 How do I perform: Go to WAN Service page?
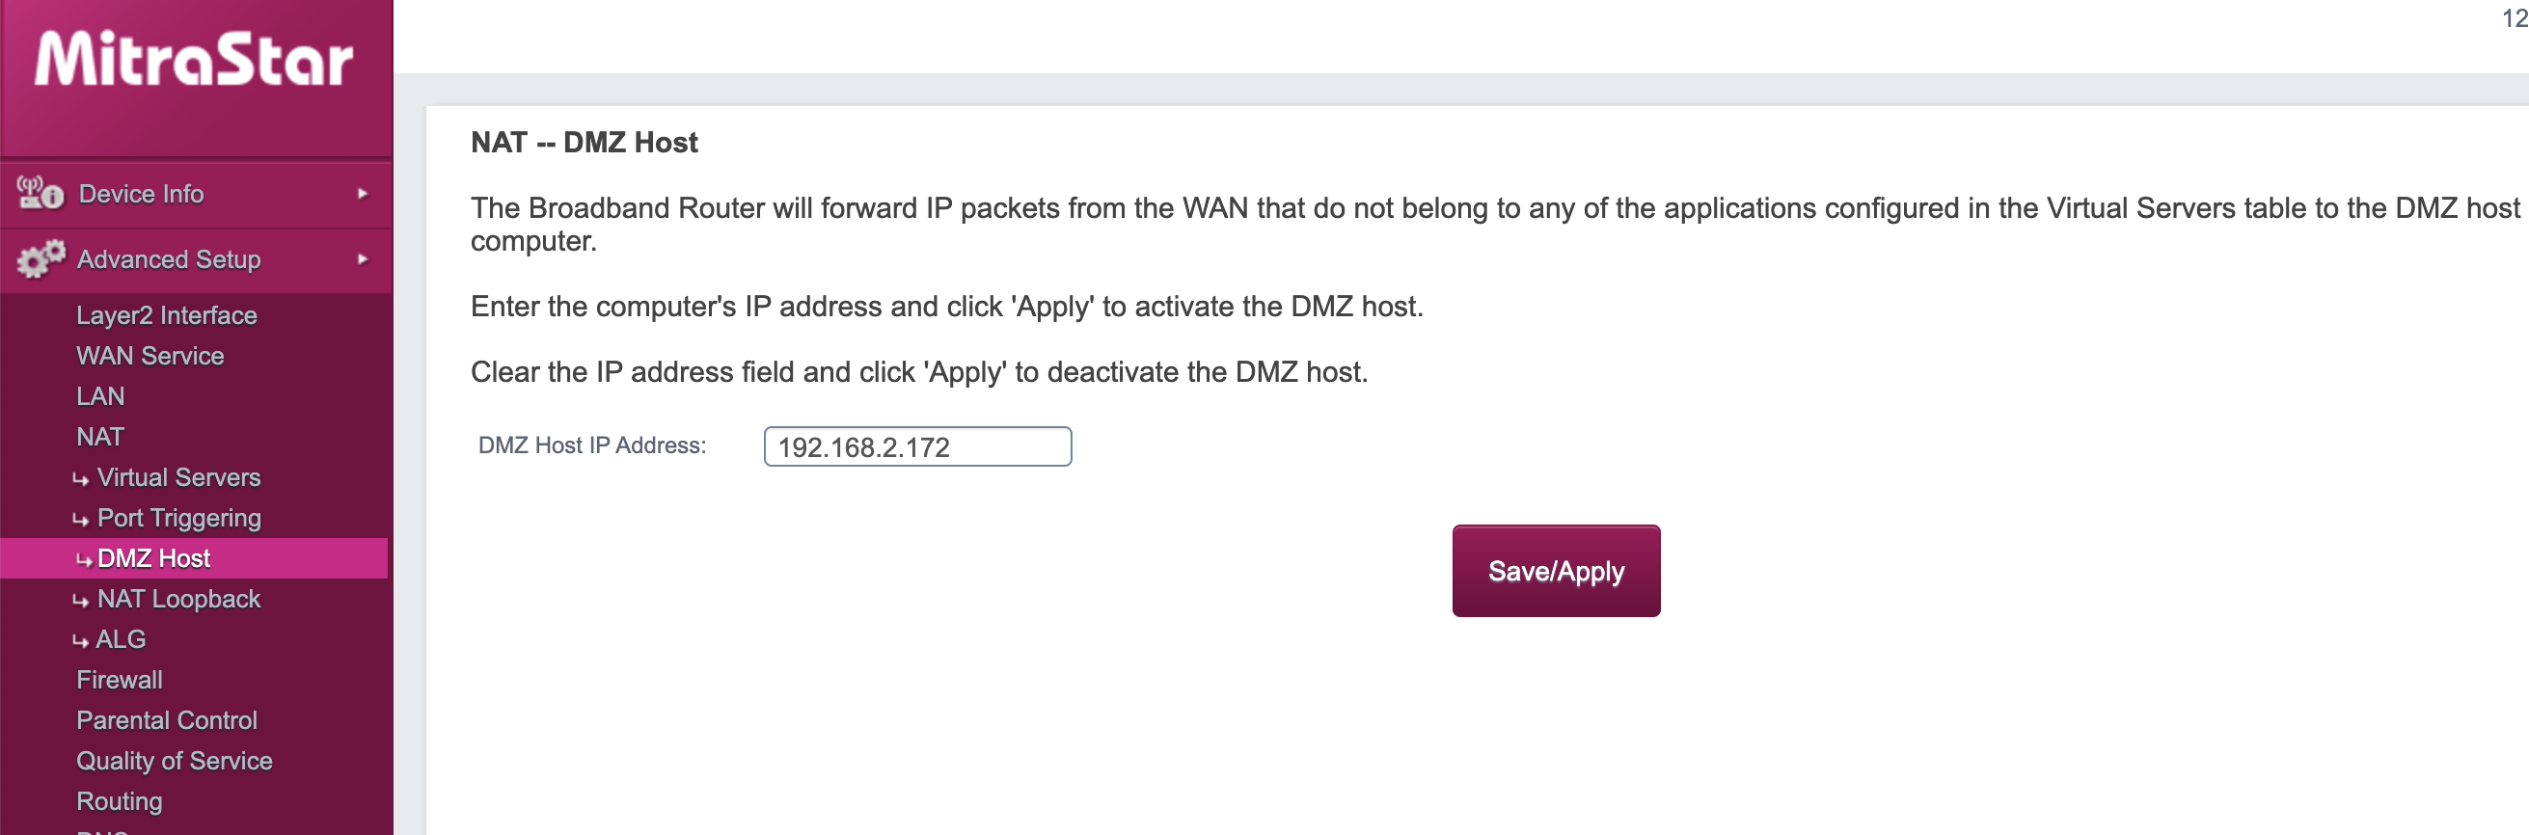point(150,355)
